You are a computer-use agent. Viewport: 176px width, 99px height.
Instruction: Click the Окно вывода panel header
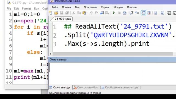(x=112, y=60)
